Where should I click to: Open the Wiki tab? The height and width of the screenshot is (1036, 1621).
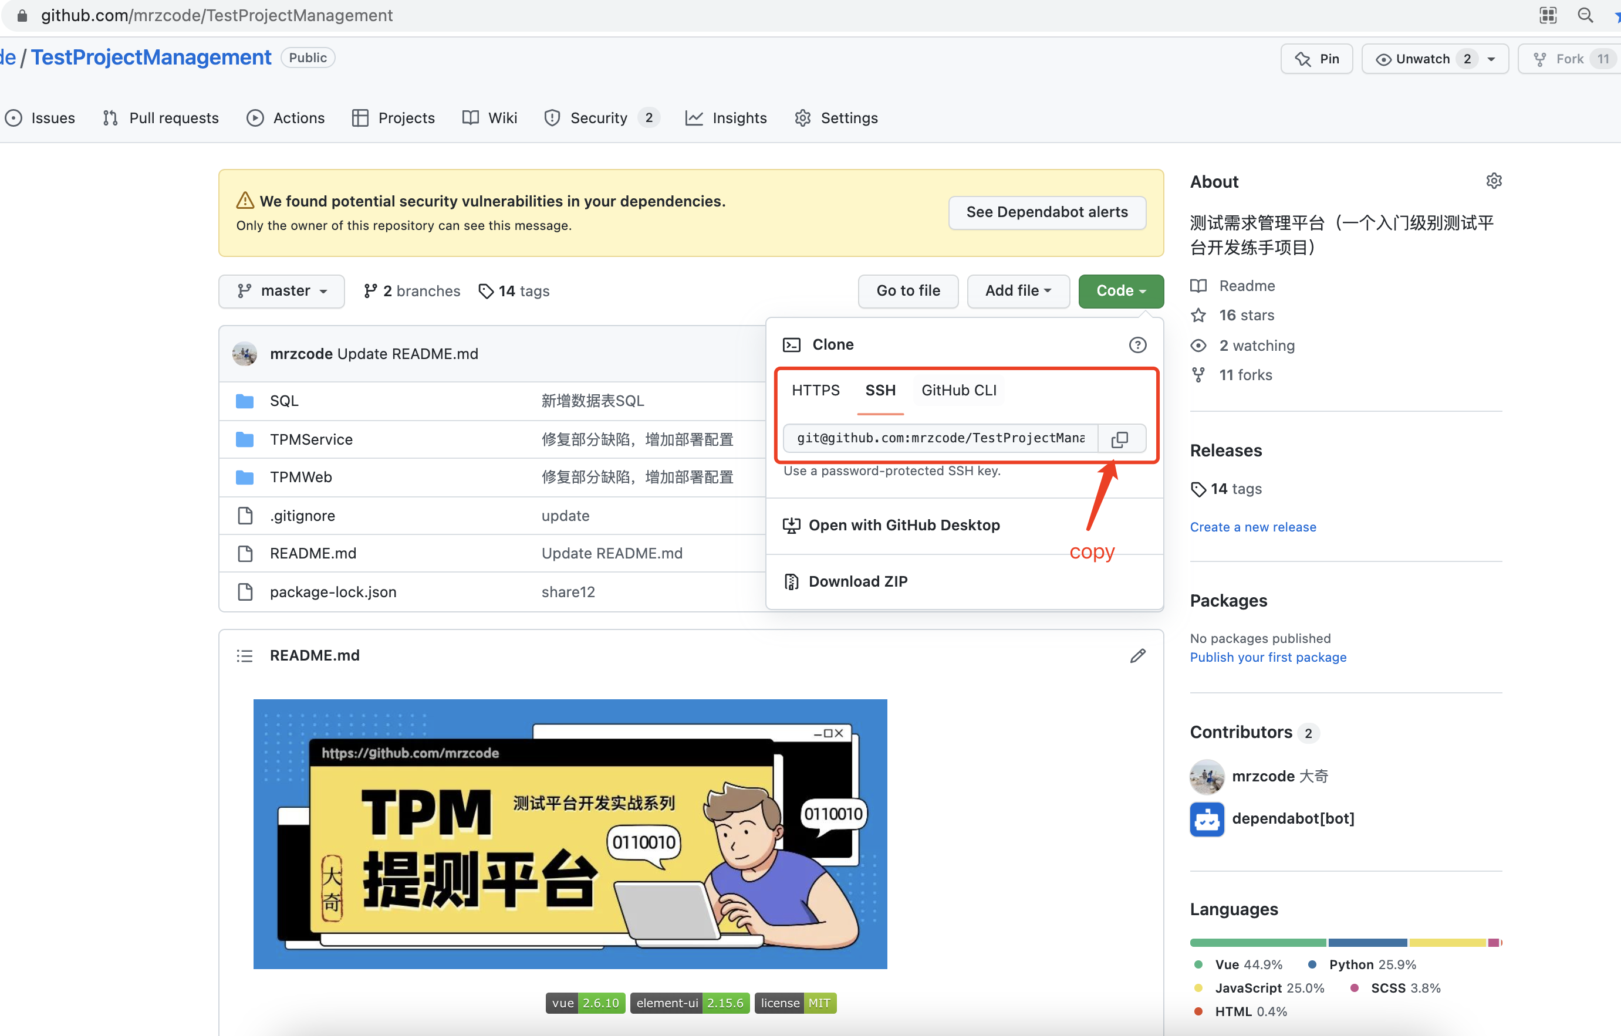pyautogui.click(x=489, y=118)
